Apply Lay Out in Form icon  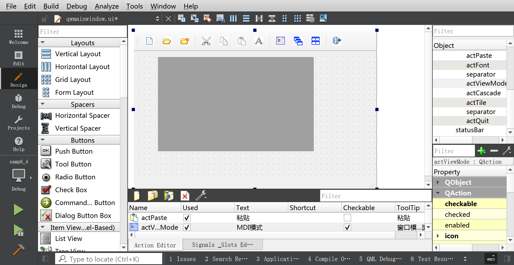(285, 18)
